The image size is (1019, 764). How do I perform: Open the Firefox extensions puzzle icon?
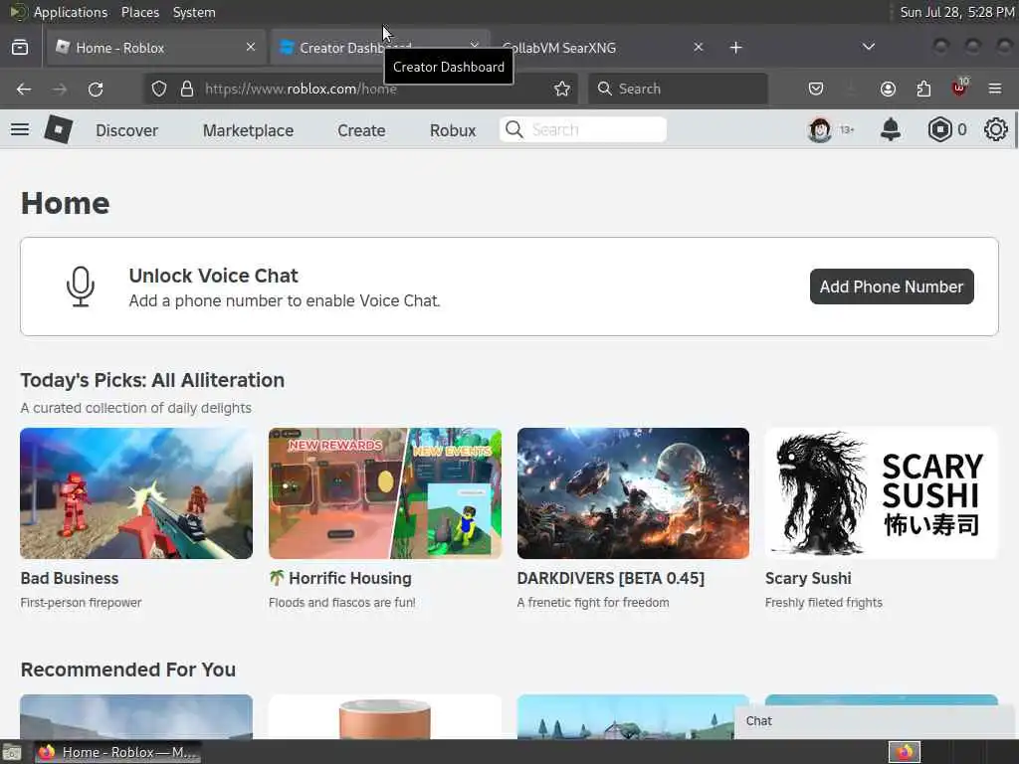point(923,89)
